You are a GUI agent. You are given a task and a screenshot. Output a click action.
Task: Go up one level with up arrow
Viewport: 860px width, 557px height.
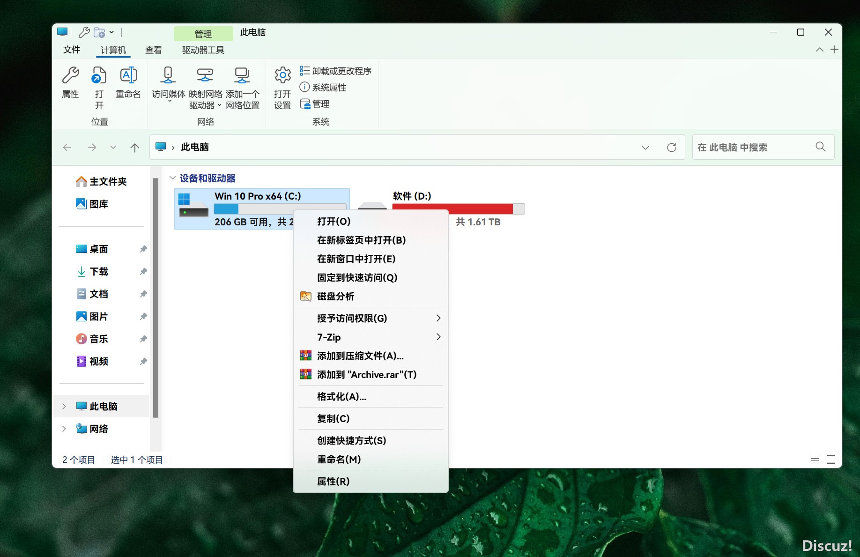135,147
